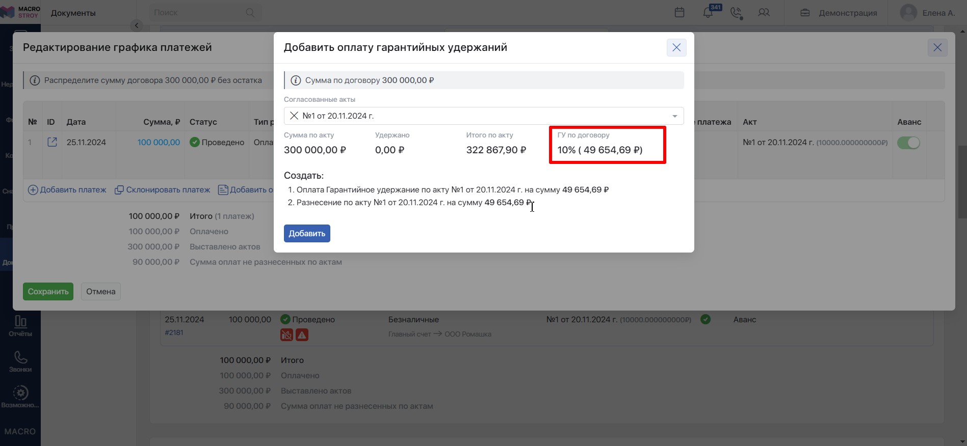Click Склонировать платеж link
Screen dimensions: 967x446
[x=163, y=190]
